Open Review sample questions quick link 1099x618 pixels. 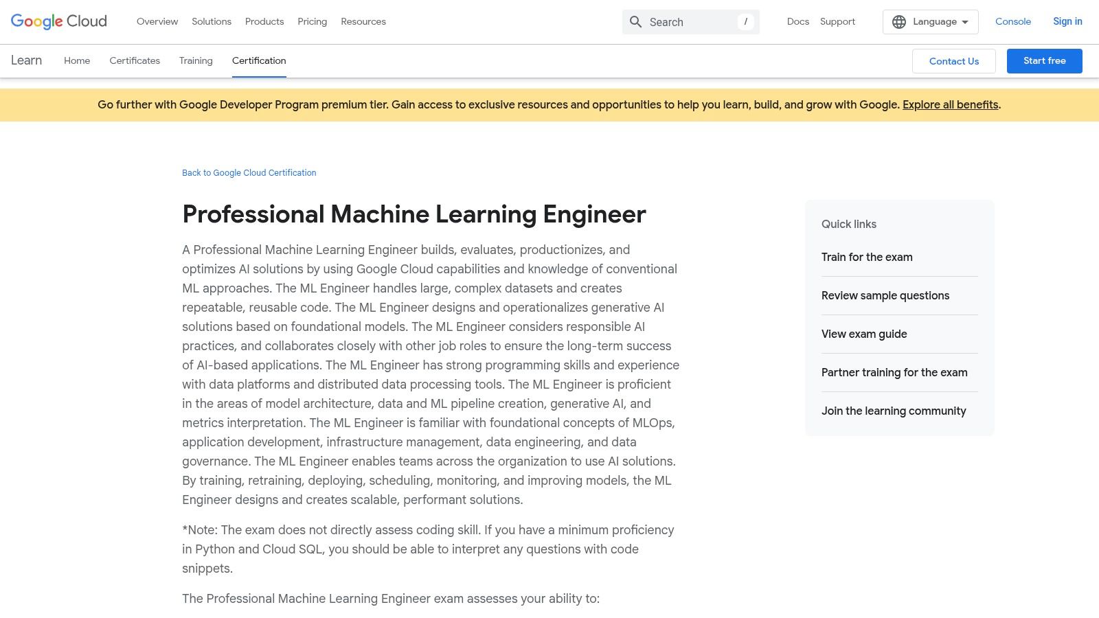point(885,296)
